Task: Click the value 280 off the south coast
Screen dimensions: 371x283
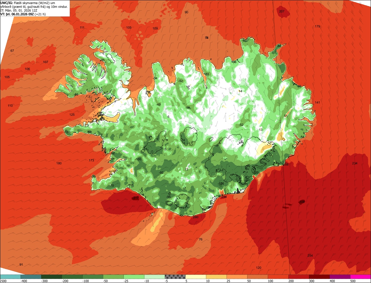Action: pos(195,217)
